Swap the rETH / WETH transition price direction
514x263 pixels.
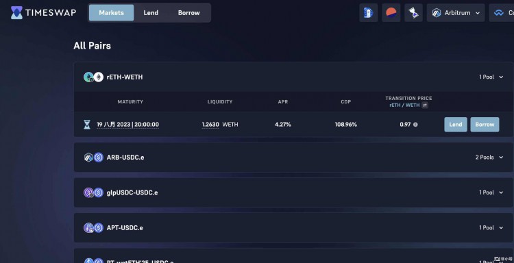click(425, 105)
